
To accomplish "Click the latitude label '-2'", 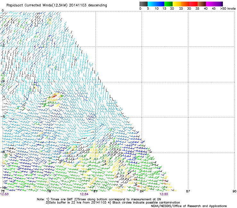I will (x=3, y=46).
